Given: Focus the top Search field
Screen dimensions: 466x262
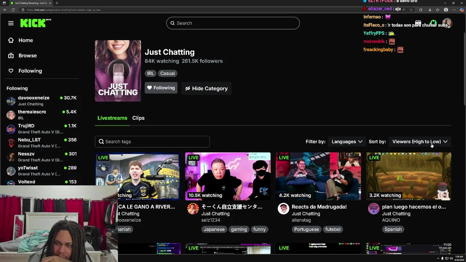Looking at the screenshot, I should pos(233,23).
